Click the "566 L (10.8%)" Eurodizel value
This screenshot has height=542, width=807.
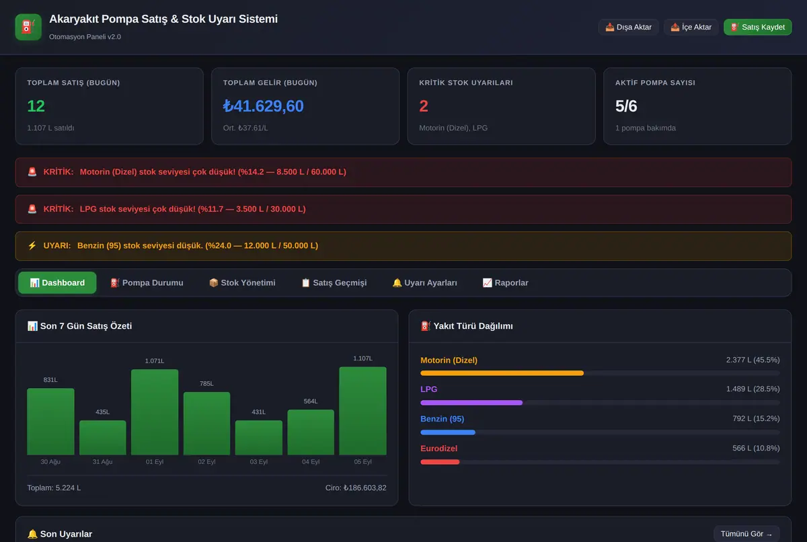tap(757, 448)
